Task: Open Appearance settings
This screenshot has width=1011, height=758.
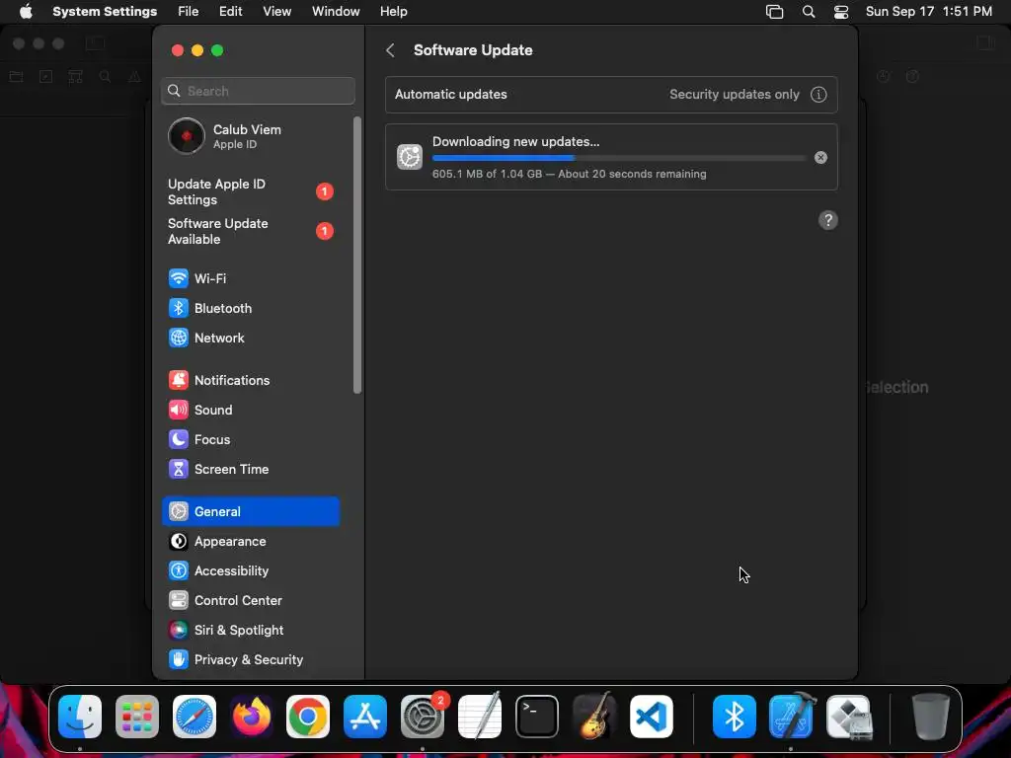Action: (250, 542)
